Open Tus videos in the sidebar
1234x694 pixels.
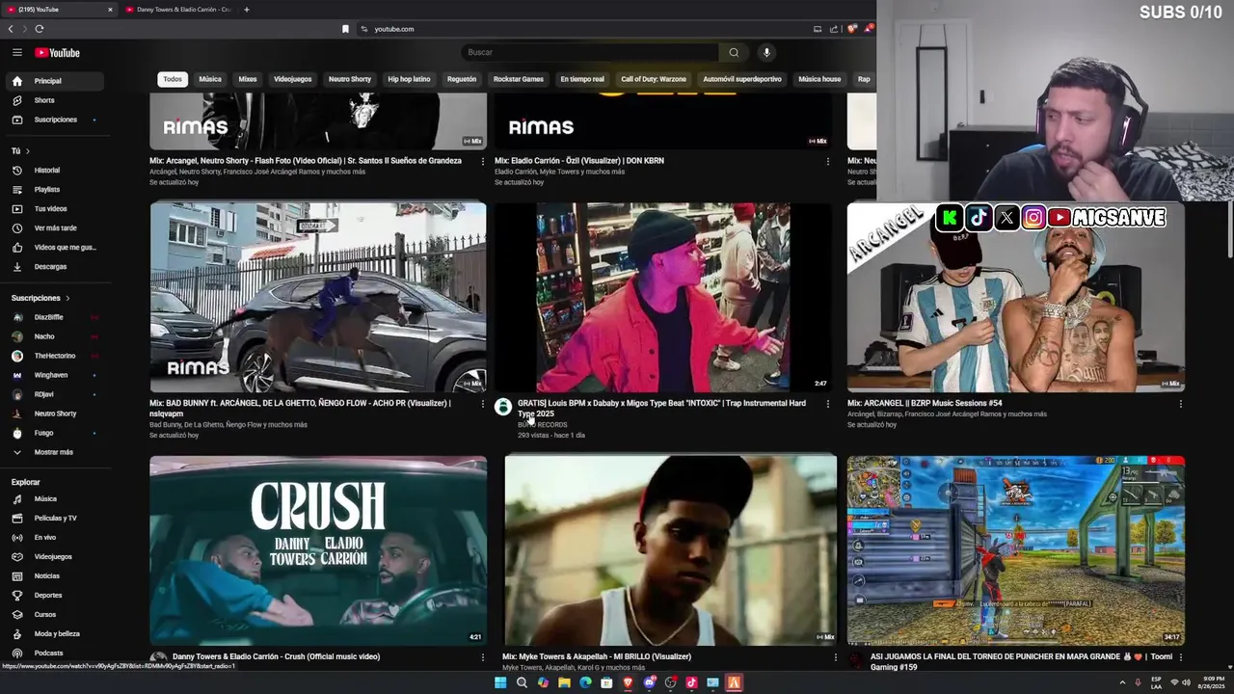54,208
